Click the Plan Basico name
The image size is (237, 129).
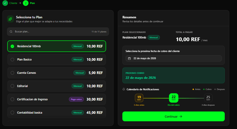coord(24,59)
